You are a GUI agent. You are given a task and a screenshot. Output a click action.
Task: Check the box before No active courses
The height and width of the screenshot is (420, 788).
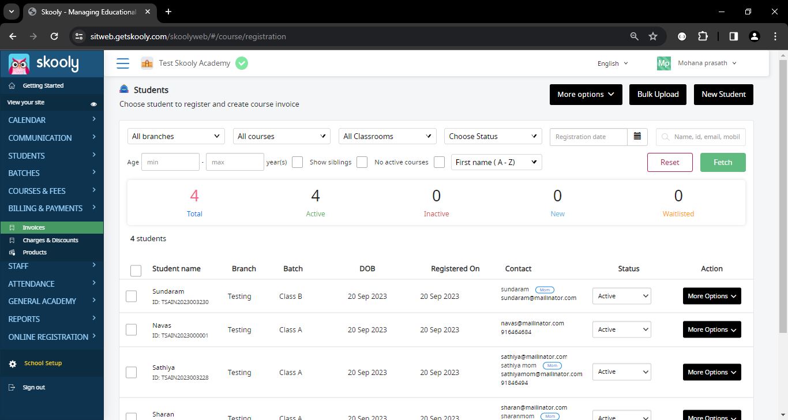(362, 162)
